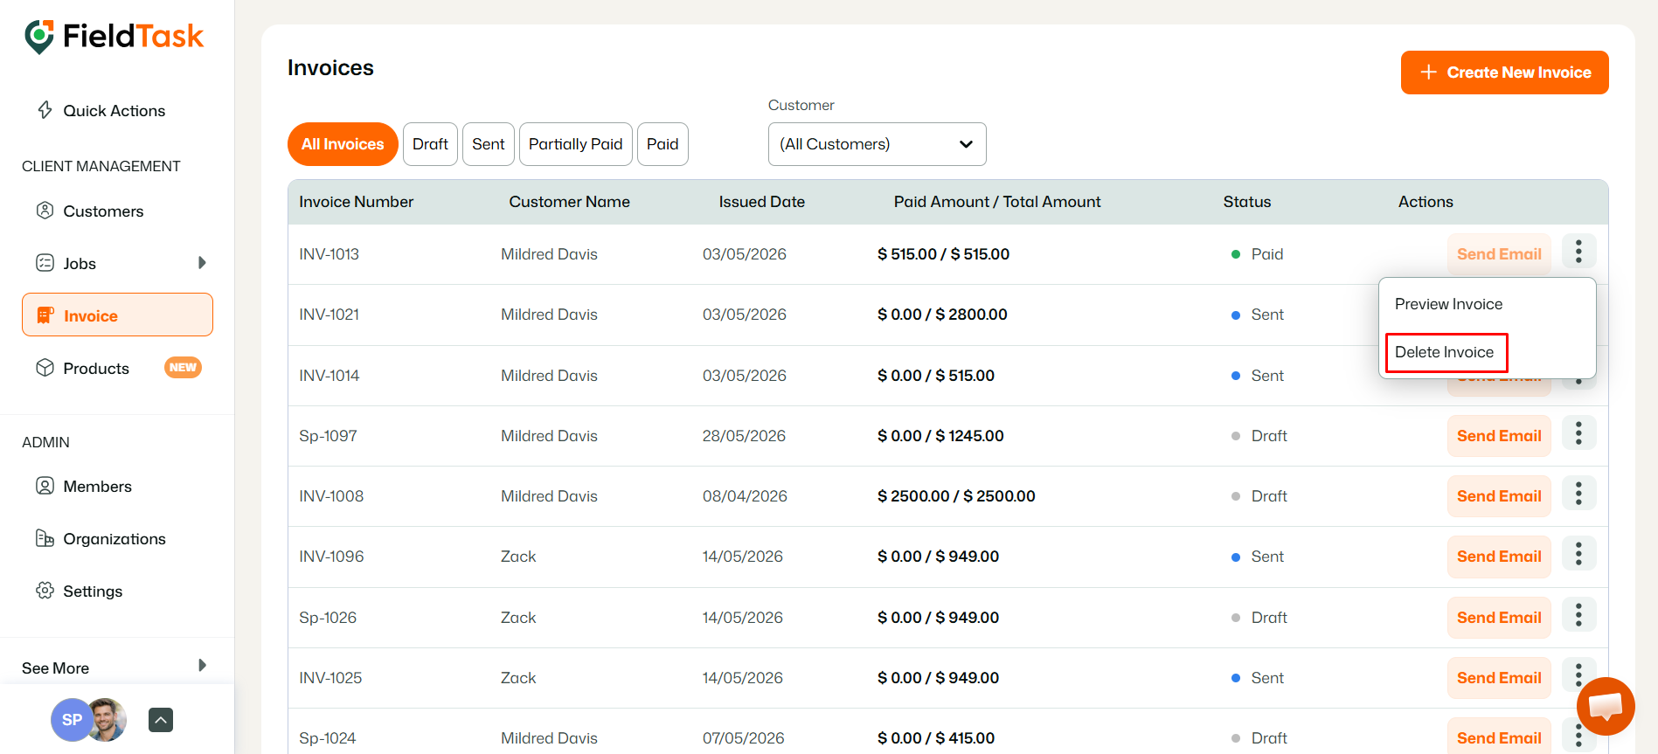This screenshot has height=754, width=1658.
Task: Click the Quick Actions label
Action: coord(114,111)
